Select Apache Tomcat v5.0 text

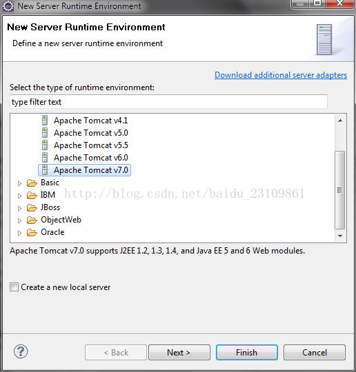coord(91,133)
